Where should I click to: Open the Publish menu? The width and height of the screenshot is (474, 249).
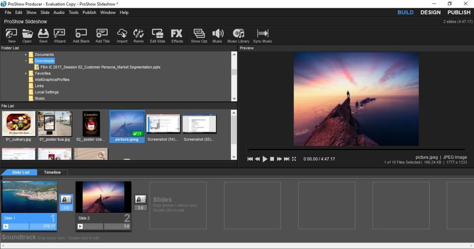coord(89,12)
